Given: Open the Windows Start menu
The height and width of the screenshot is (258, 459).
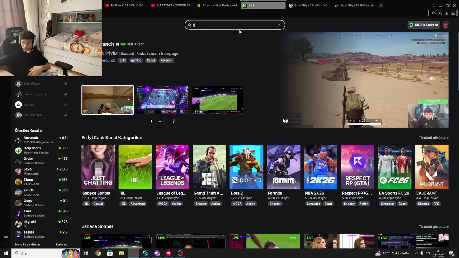Looking at the screenshot, I should coord(5,253).
